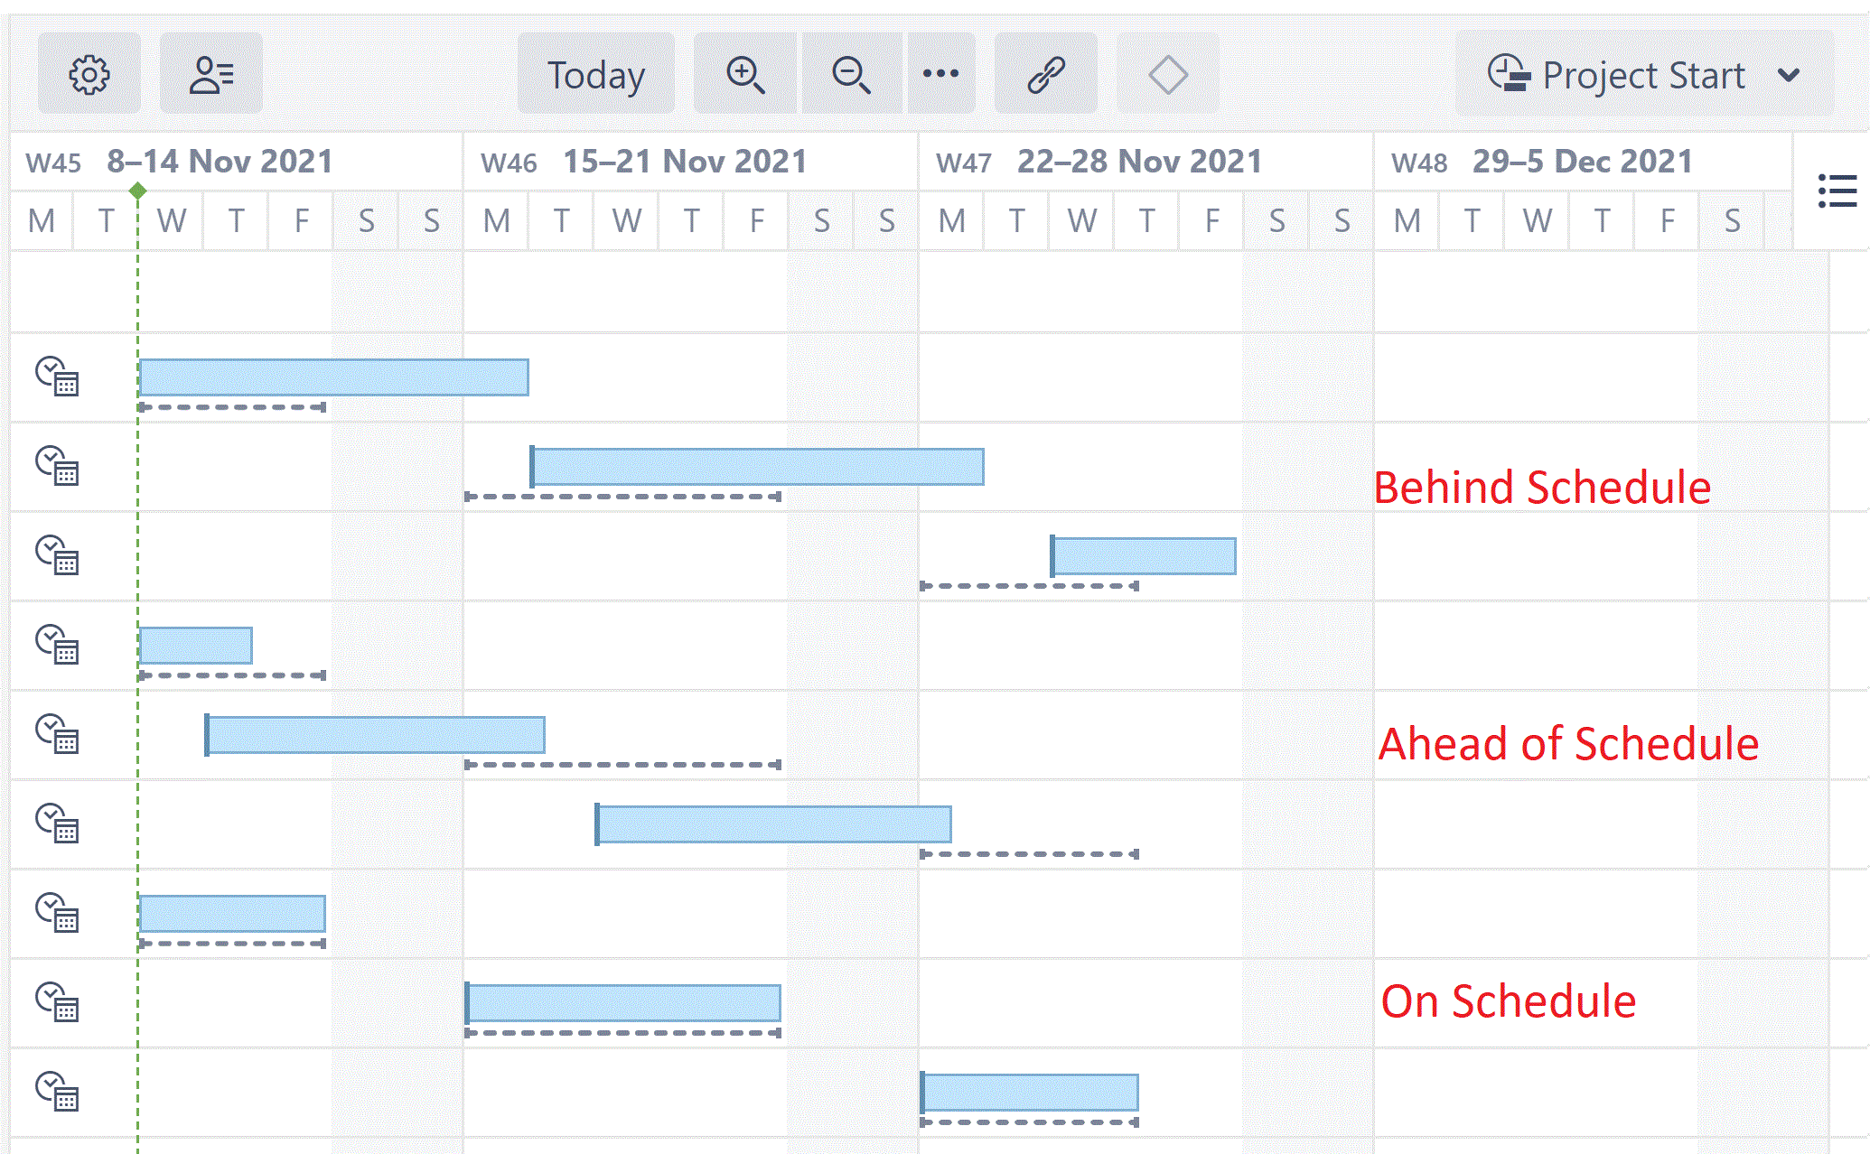
Task: Click the dashed baseline under the first task bar
Action: pyautogui.click(x=232, y=408)
